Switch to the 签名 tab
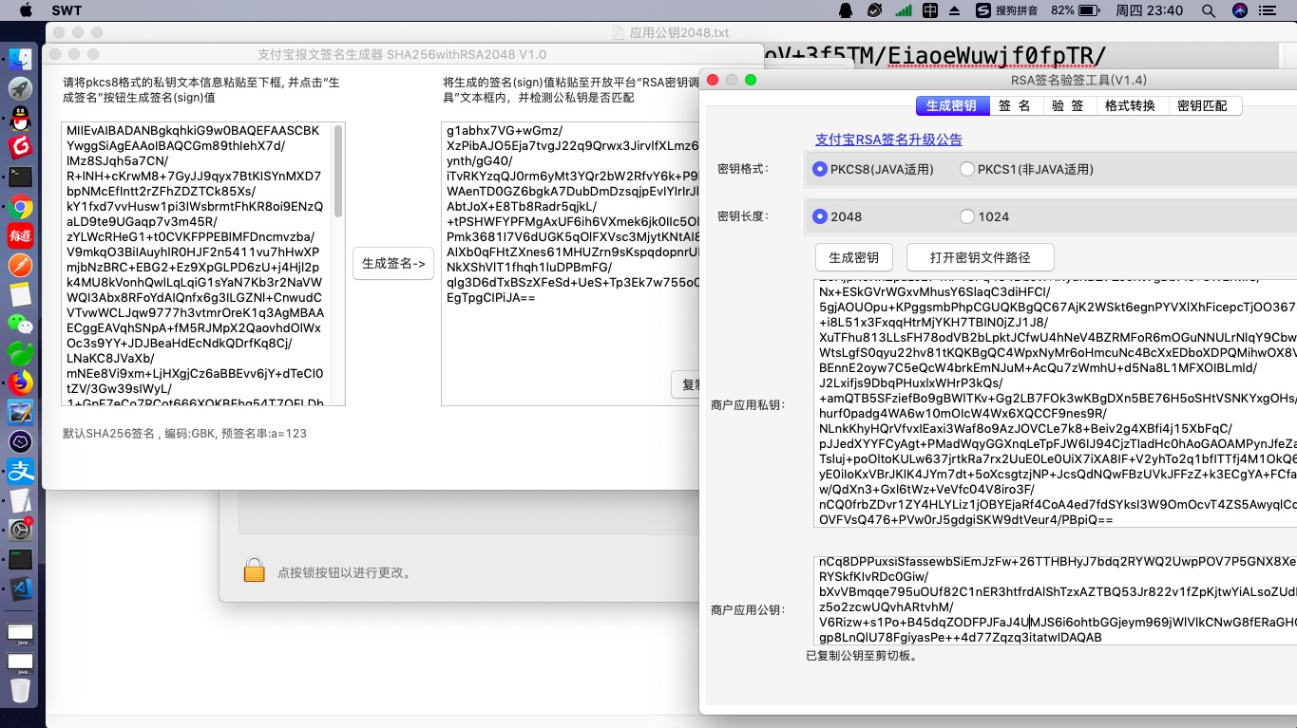Image resolution: width=1297 pixels, height=728 pixels. (1014, 105)
